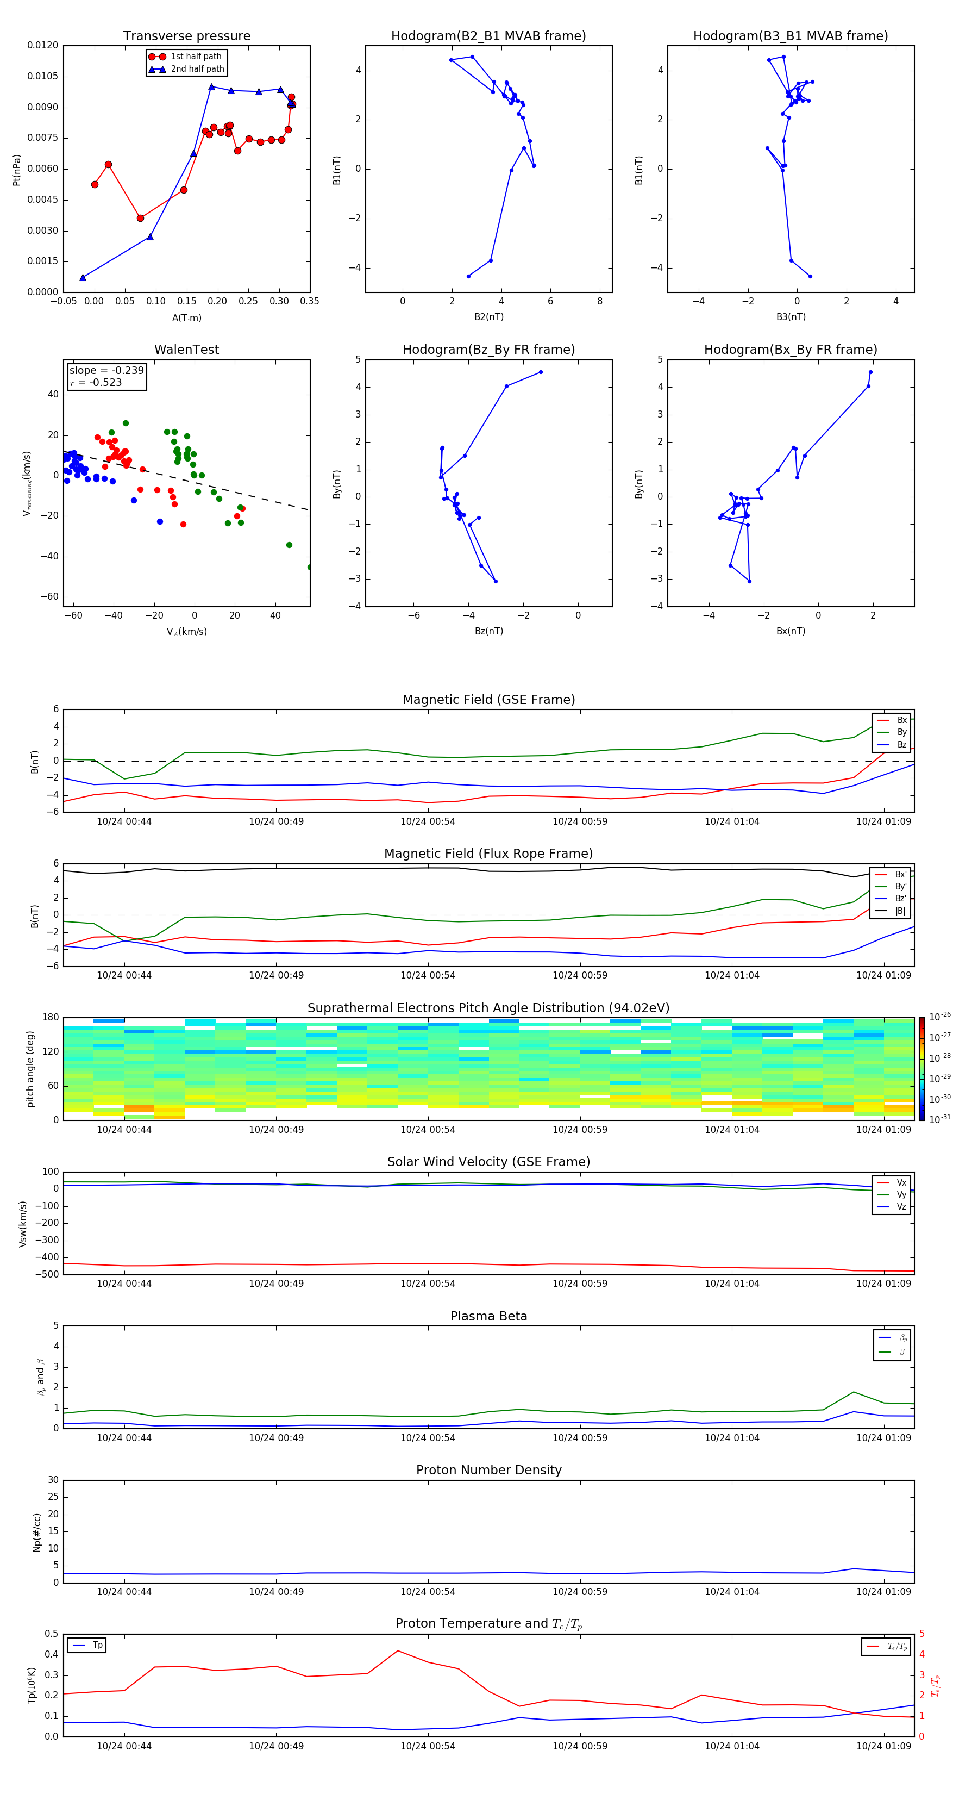Click '10/24 01:09' tick under the Proton Temperature panel
The height and width of the screenshot is (1794, 978).
click(x=883, y=1746)
